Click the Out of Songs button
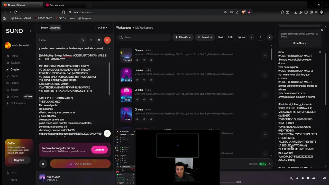 80,164
